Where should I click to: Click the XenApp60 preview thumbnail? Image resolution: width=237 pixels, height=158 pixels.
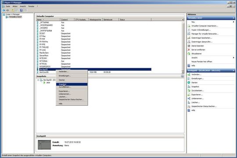[44, 145]
